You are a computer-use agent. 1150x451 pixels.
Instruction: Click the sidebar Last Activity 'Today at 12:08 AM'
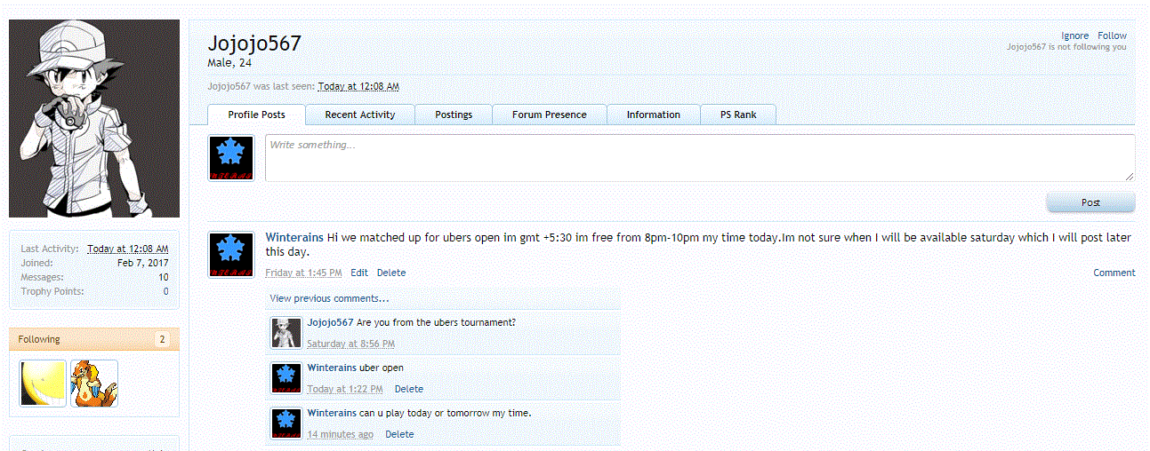[128, 249]
